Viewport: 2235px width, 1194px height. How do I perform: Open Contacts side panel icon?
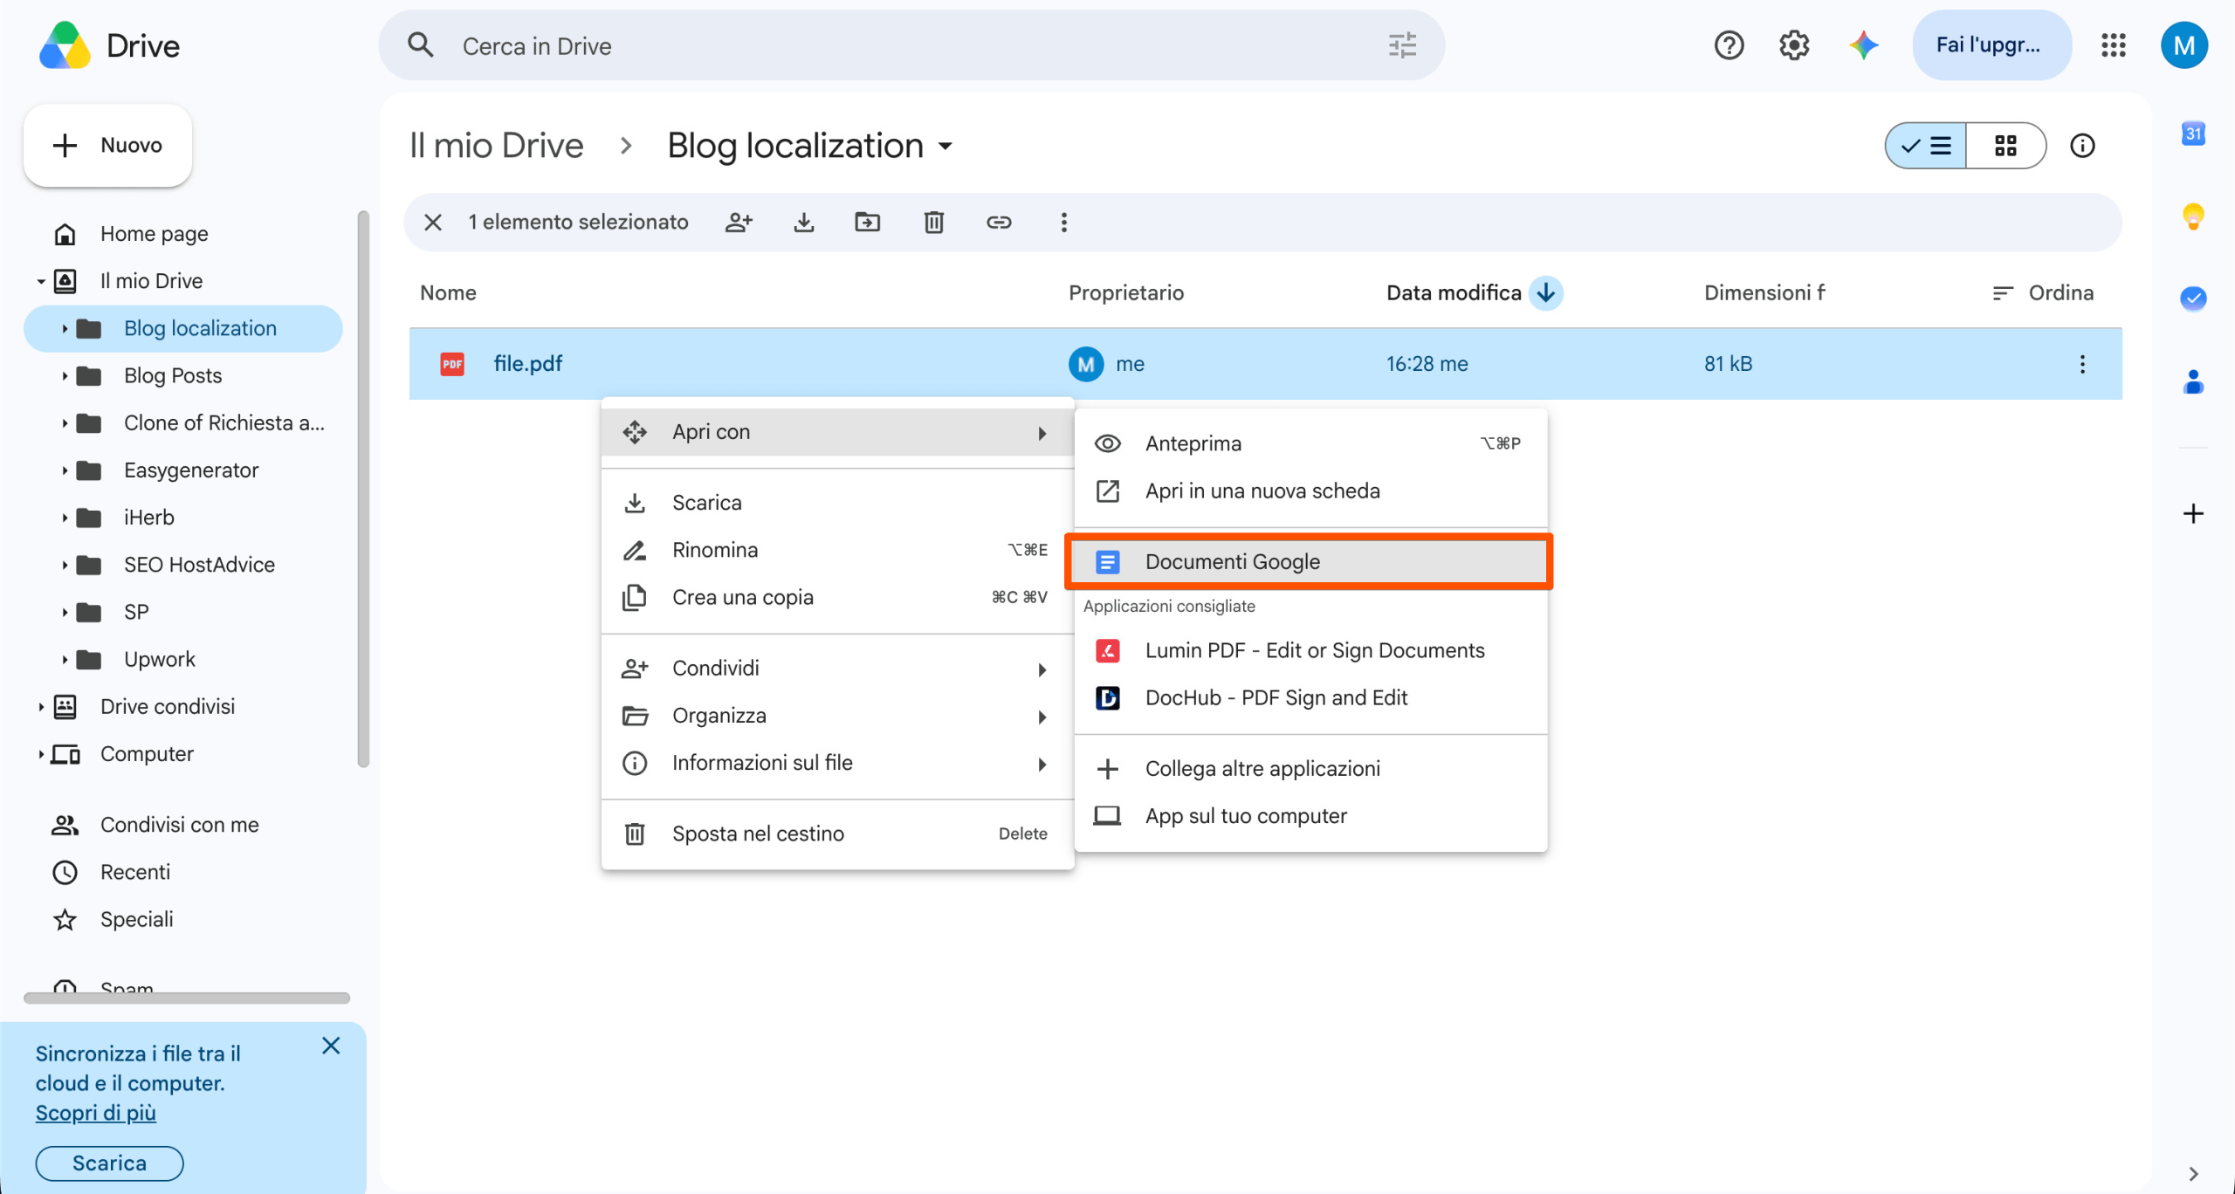(2193, 381)
